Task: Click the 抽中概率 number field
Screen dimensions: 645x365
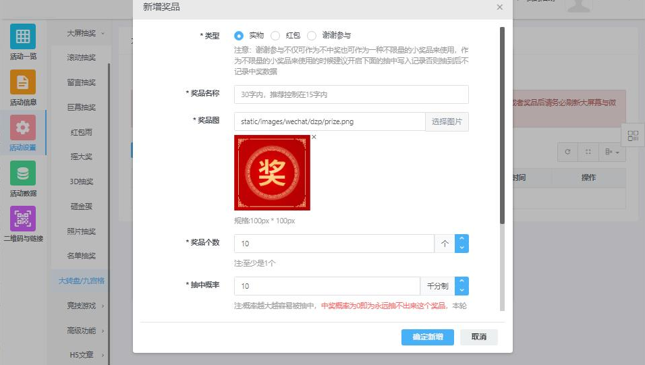Action: coord(327,286)
